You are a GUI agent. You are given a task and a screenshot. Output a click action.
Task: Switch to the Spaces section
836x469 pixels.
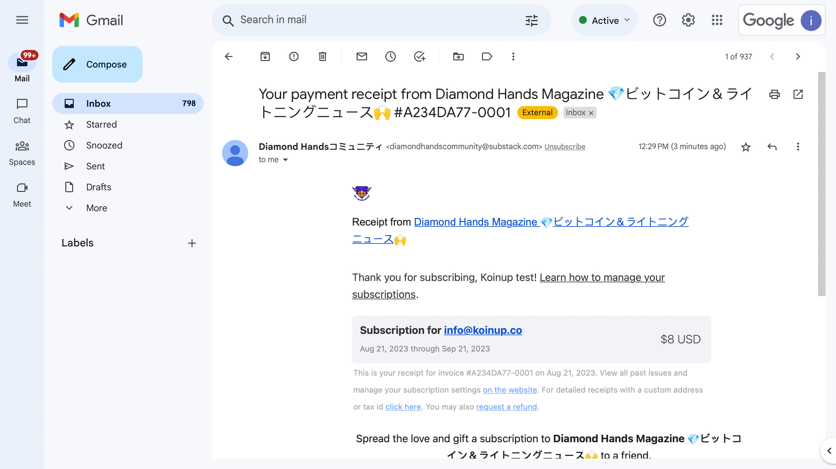click(x=22, y=153)
